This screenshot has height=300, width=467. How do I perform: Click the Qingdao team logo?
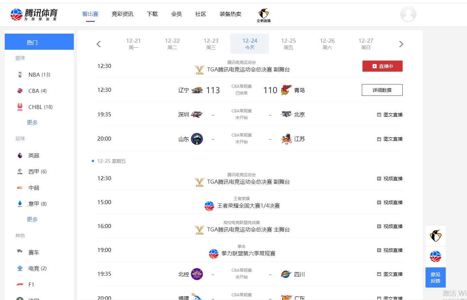286,90
